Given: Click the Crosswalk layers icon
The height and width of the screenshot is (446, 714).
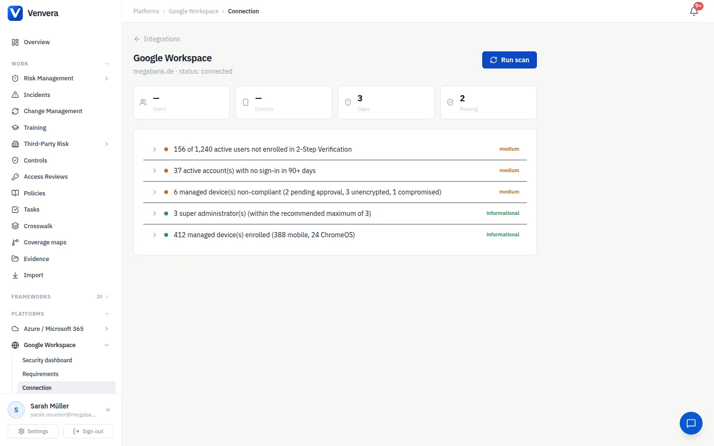Looking at the screenshot, I should click(x=15, y=226).
